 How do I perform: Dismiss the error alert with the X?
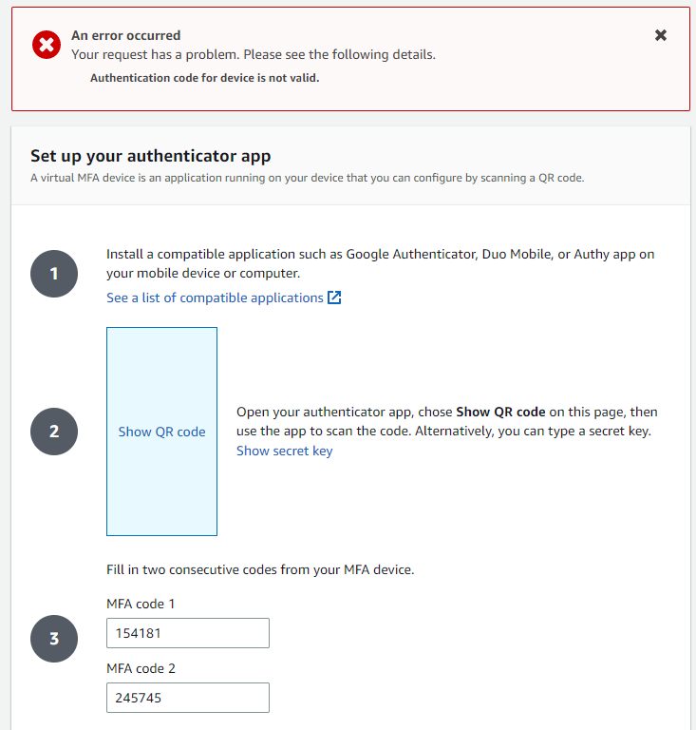click(661, 35)
